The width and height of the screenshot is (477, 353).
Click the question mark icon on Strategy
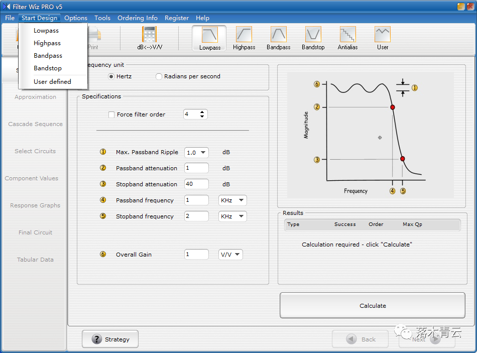(97, 339)
